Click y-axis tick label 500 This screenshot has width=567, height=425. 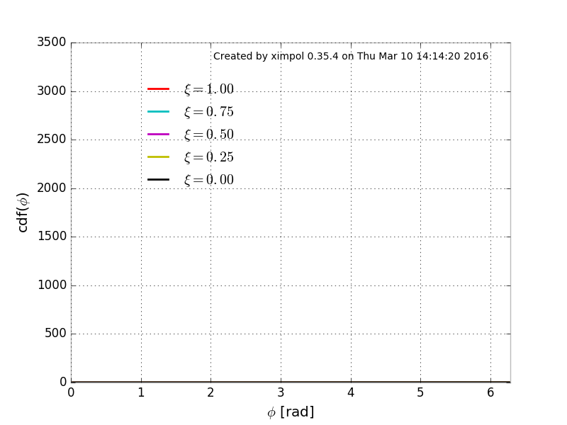[x=56, y=333]
